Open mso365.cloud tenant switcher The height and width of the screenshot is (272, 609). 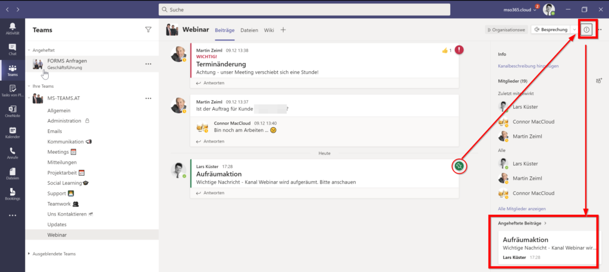521,10
